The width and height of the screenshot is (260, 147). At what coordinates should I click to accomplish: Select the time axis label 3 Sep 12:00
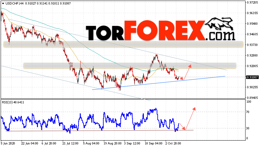tap(132, 143)
